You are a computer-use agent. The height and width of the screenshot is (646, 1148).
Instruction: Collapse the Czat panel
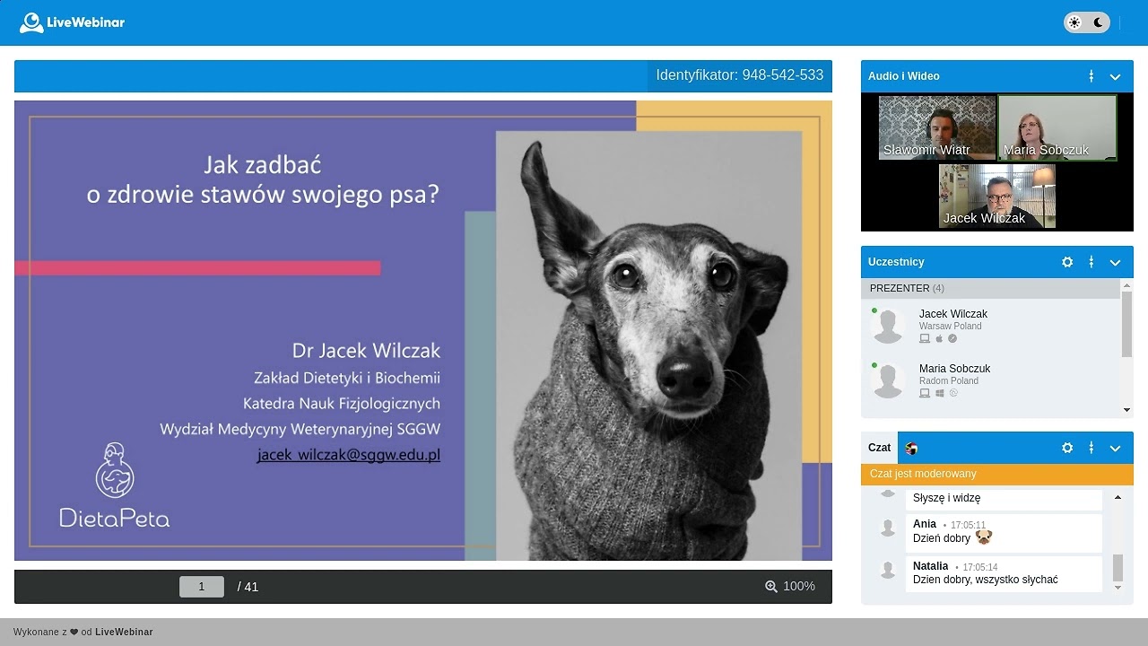[x=1116, y=448]
